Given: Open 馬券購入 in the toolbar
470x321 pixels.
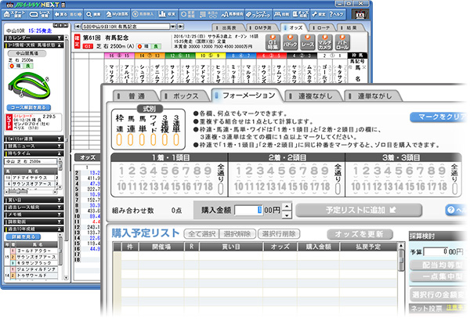Looking at the screenshot, I should point(143,14).
